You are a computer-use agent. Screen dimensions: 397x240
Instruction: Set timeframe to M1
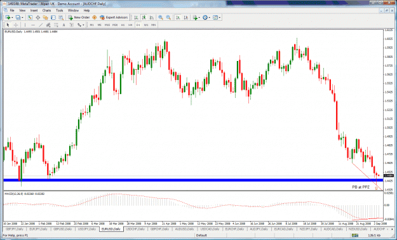(91, 25)
